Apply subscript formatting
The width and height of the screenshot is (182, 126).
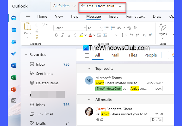144,35
